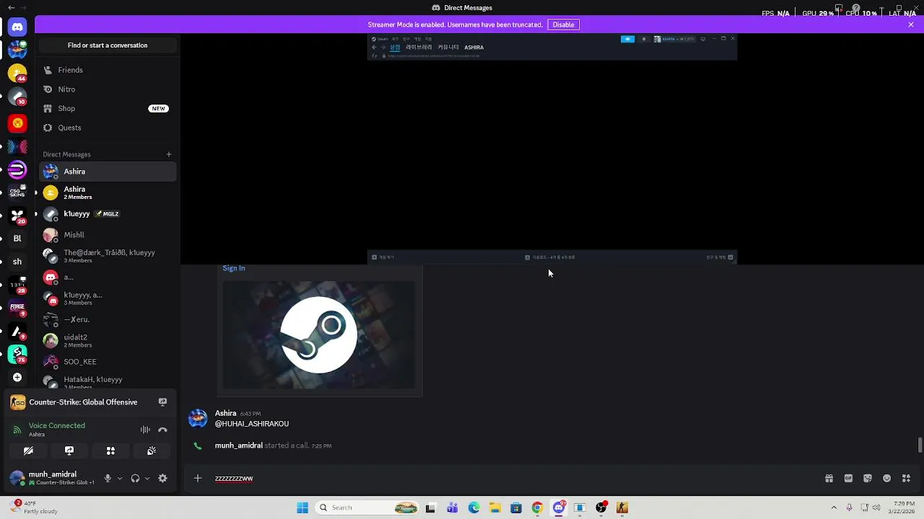
Task: Open HatakaH, k1ueyyy group chat
Action: (x=108, y=381)
